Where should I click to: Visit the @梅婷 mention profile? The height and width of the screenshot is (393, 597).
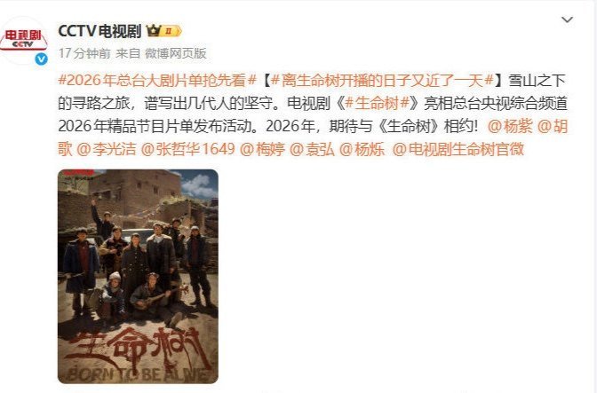click(x=262, y=149)
